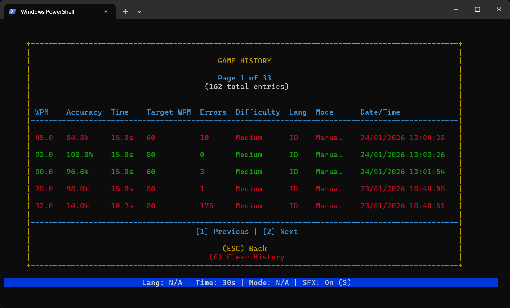This screenshot has width=510, height=308.
Task: Click the Errors column header
Action: [x=213, y=112]
